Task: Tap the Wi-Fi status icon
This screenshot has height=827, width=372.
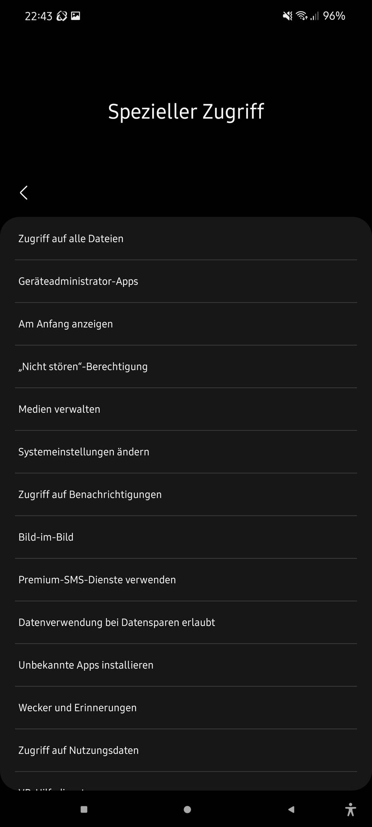Action: click(x=302, y=16)
